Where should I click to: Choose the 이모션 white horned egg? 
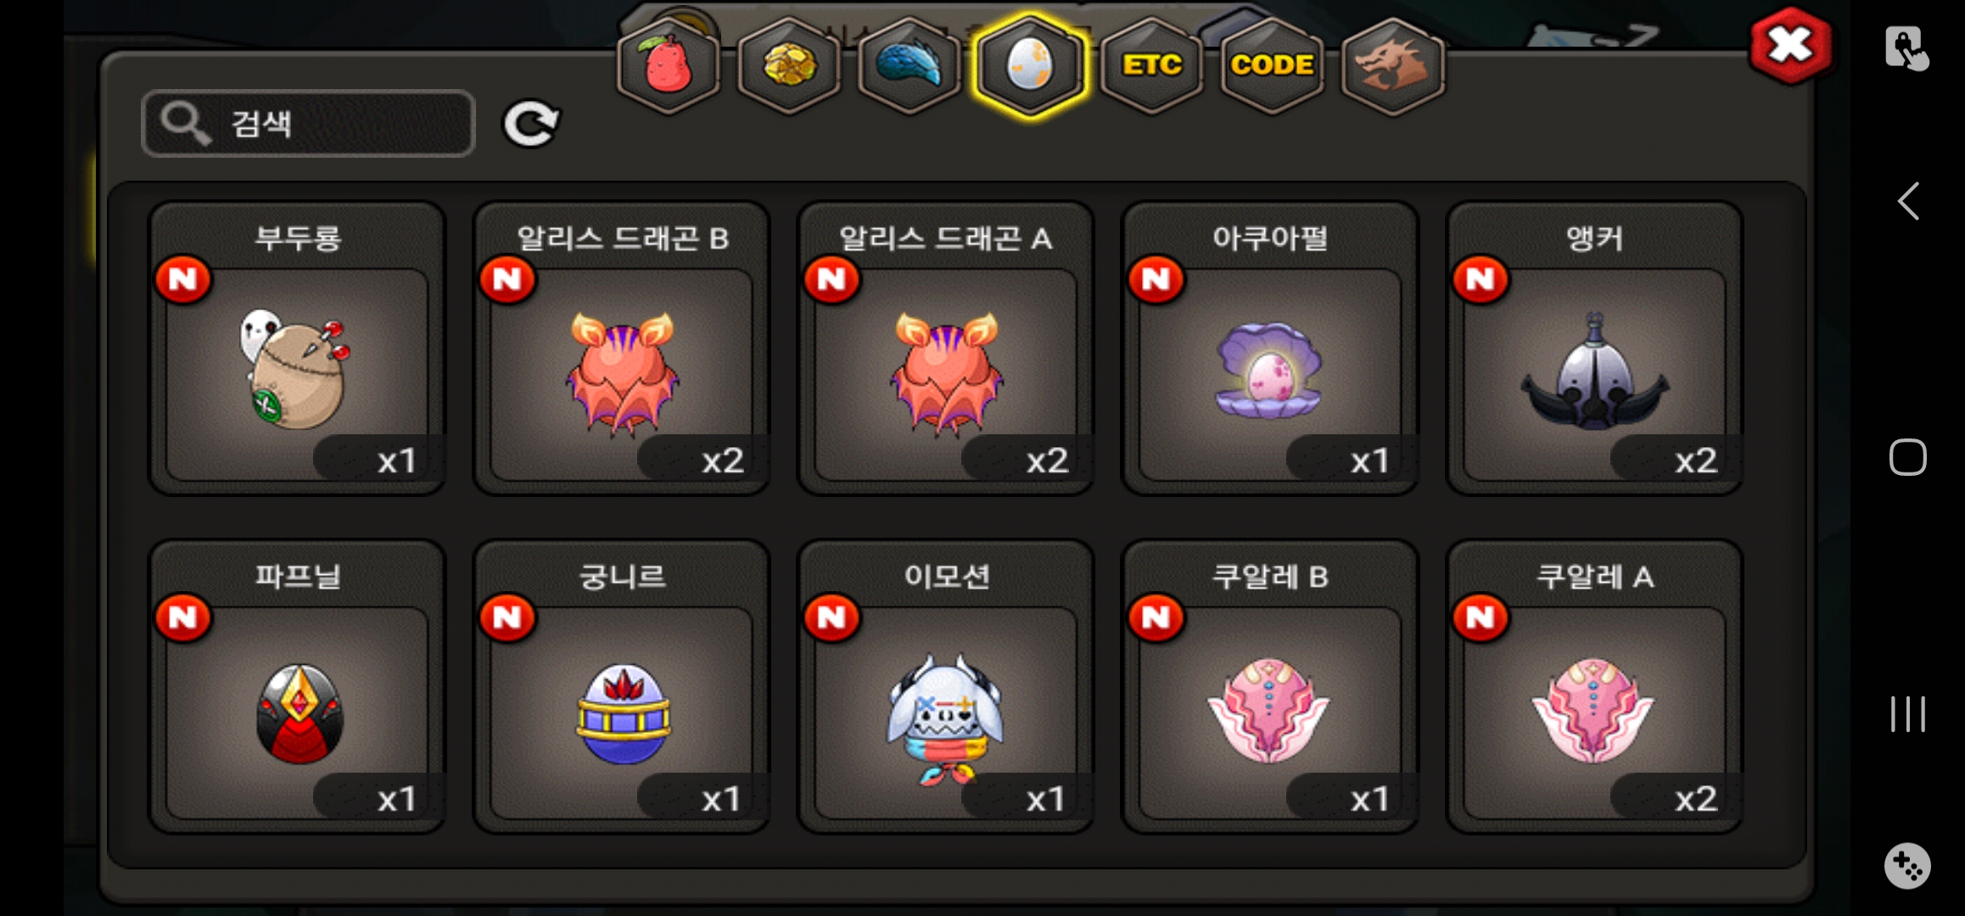point(946,687)
